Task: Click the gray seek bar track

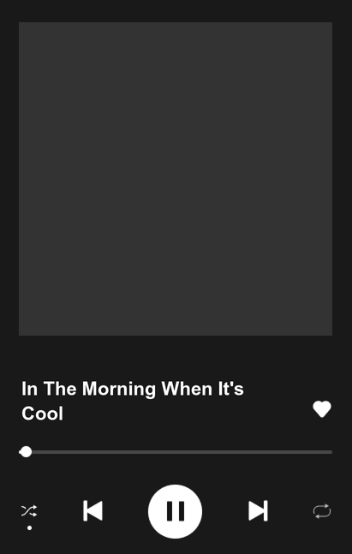Action: (x=176, y=452)
